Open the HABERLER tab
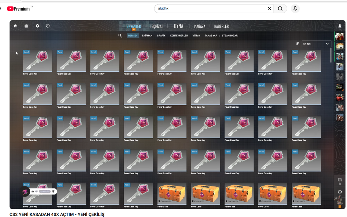347x217 pixels. point(221,26)
